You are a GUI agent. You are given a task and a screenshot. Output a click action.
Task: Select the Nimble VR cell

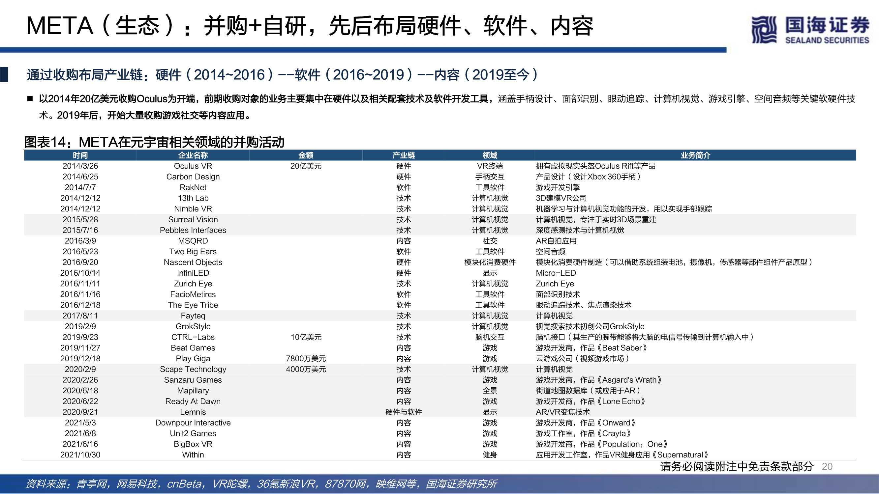tap(193, 209)
